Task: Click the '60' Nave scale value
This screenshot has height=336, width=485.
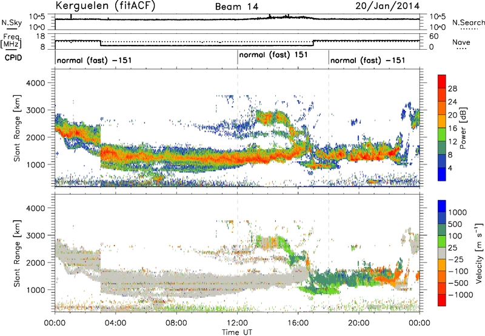Action: 434,36
